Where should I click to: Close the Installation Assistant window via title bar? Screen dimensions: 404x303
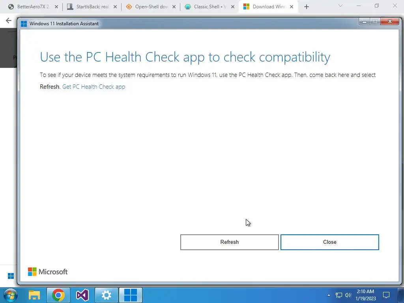point(390,21)
